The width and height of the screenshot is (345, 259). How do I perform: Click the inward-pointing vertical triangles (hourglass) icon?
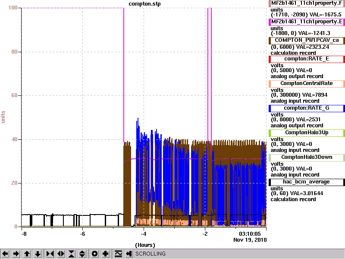(72, 254)
